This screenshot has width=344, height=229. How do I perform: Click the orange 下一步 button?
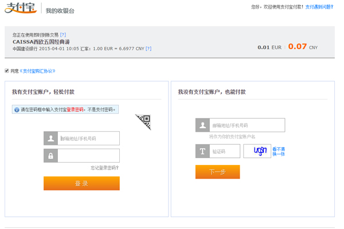tap(218, 172)
